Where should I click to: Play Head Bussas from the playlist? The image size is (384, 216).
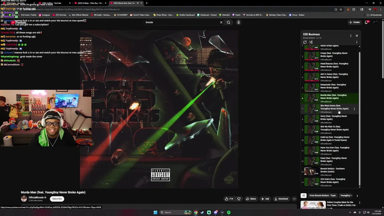point(330,67)
